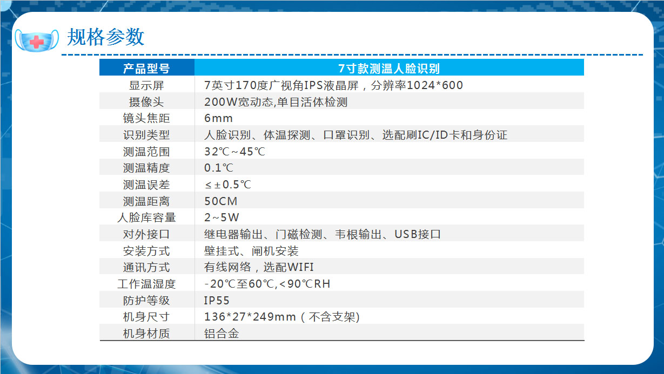Select the 人脸库容量 row label
The image size is (664, 374).
(x=146, y=218)
